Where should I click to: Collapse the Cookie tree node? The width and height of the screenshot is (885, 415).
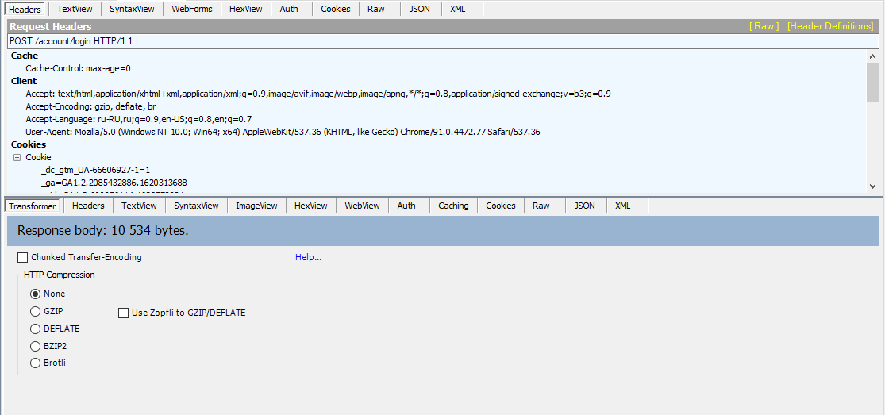point(17,157)
